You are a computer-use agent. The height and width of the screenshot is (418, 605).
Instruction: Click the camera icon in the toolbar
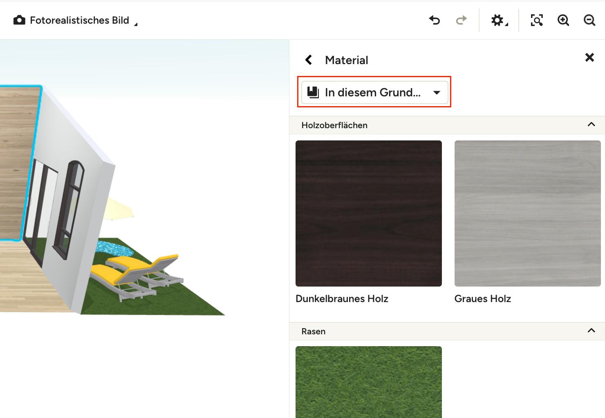coord(19,20)
